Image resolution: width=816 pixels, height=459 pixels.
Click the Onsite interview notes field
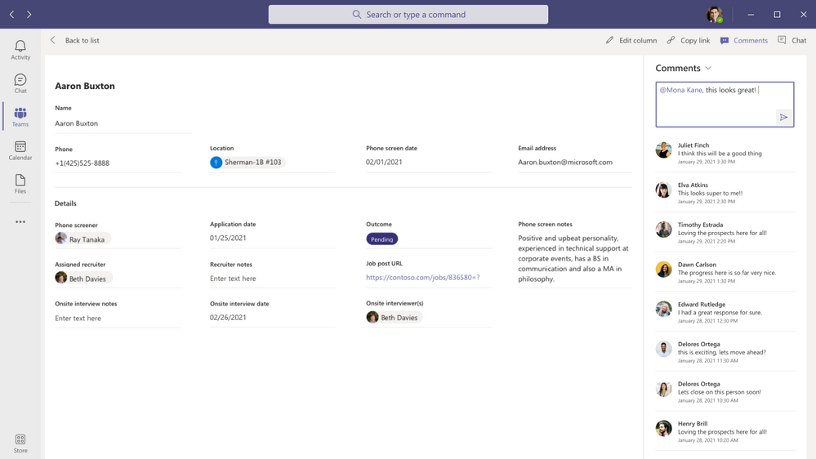click(x=118, y=318)
